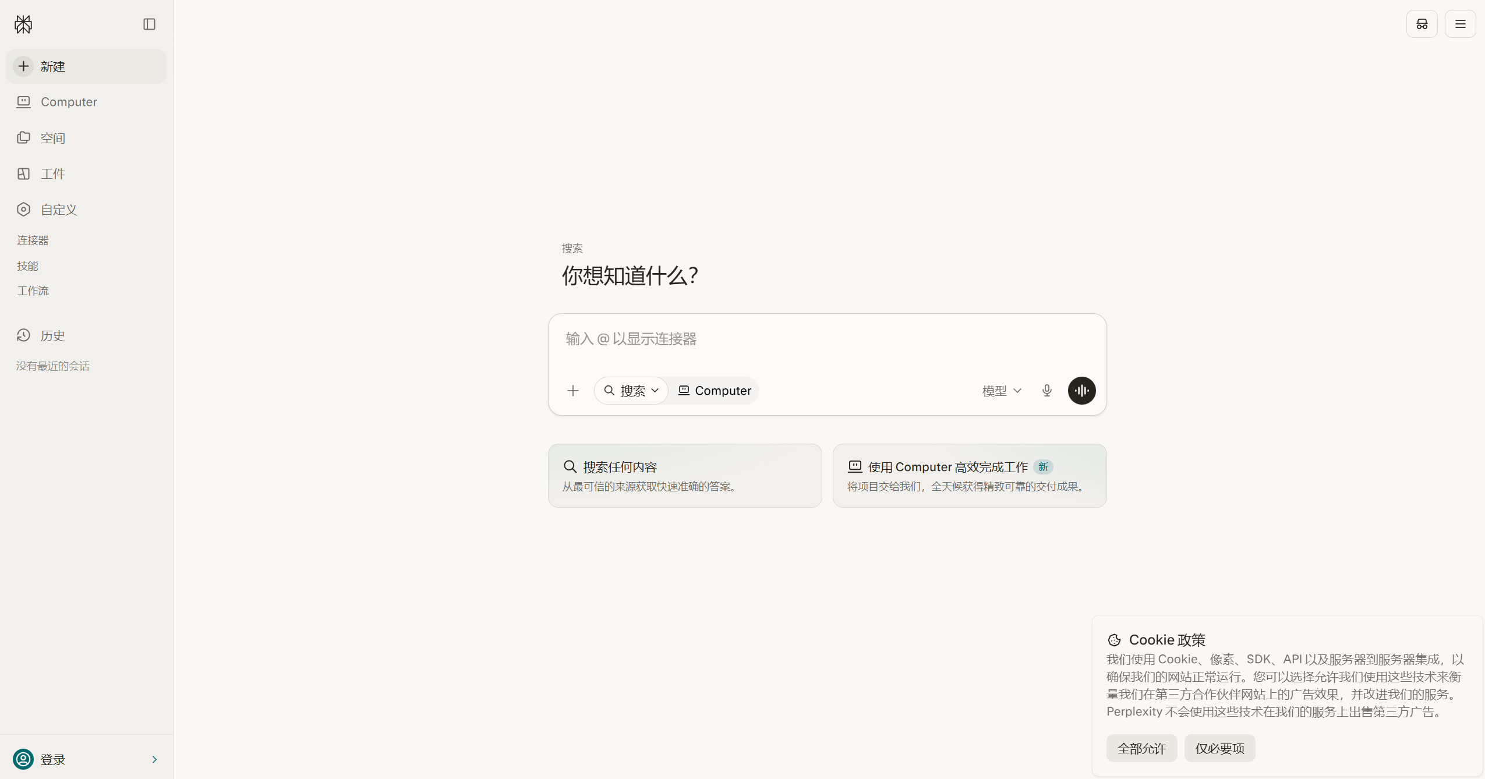This screenshot has height=779, width=1485.
Task: Expand the 模型 model dropdown
Action: tap(1002, 391)
